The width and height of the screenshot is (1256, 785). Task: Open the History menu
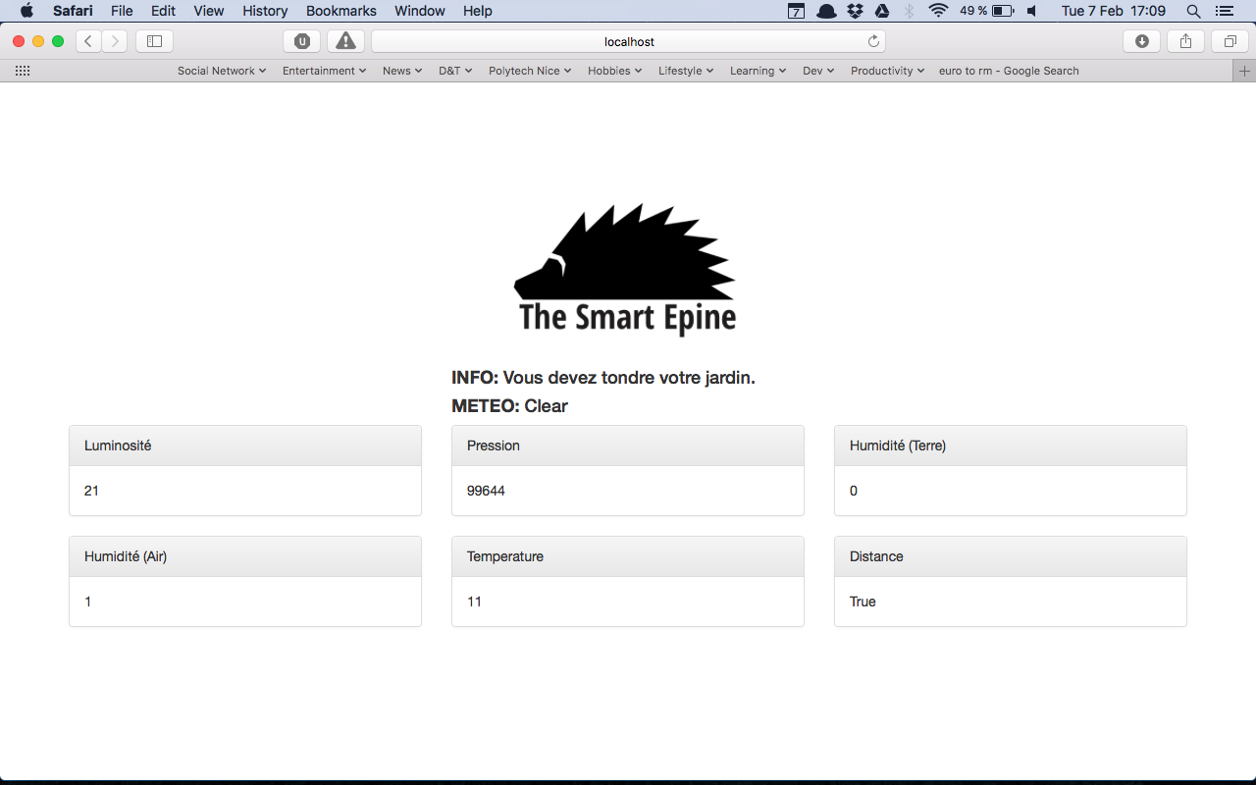264,11
